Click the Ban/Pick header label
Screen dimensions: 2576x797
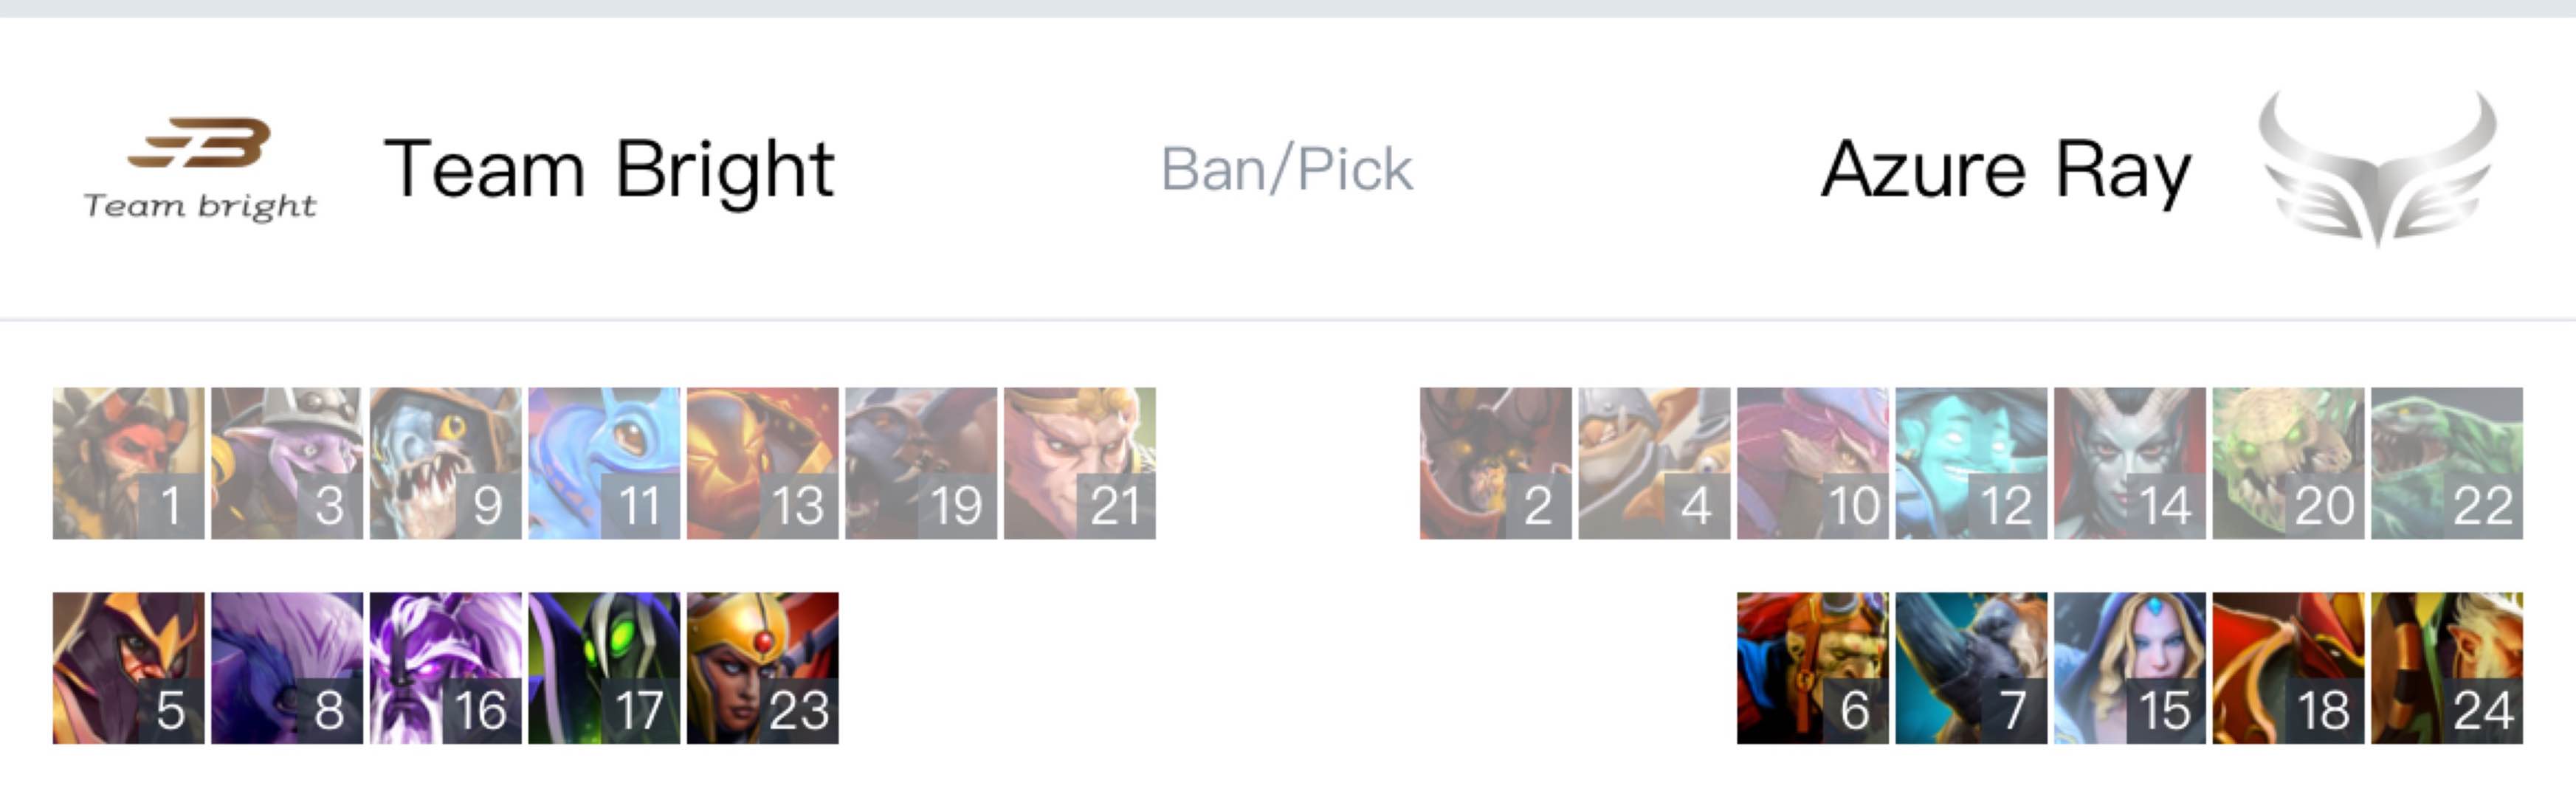[x=1286, y=169]
